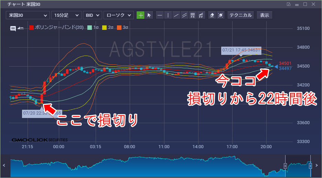The height and width of the screenshot is (178, 322).
Task: Select the arrow pointer tool
Action: coord(149,15)
